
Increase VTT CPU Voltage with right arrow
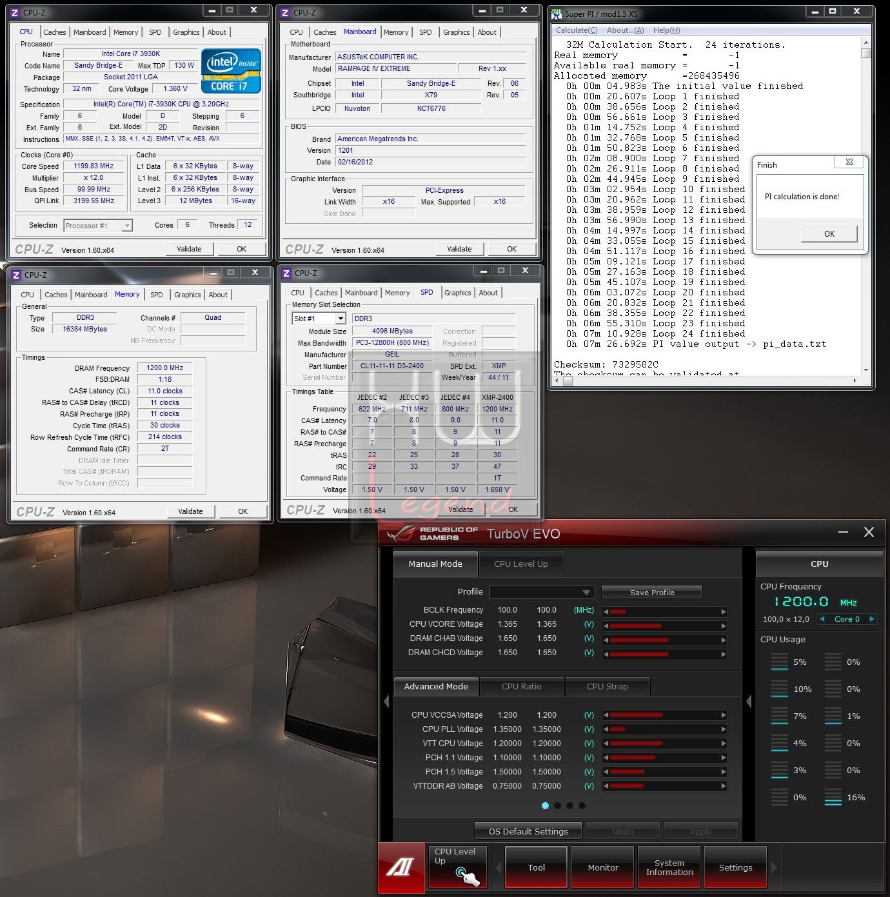pos(724,743)
